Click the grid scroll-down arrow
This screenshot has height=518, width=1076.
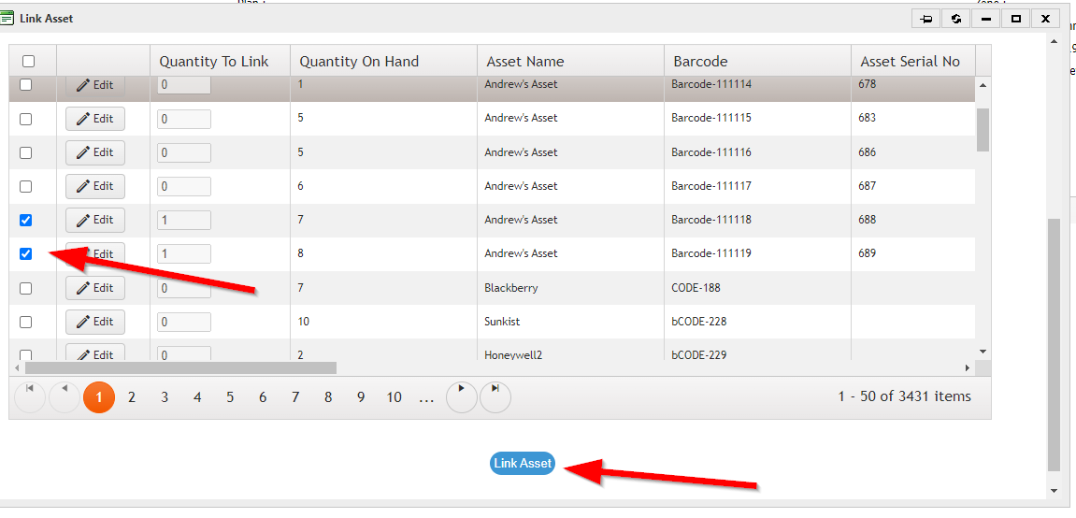(x=983, y=352)
